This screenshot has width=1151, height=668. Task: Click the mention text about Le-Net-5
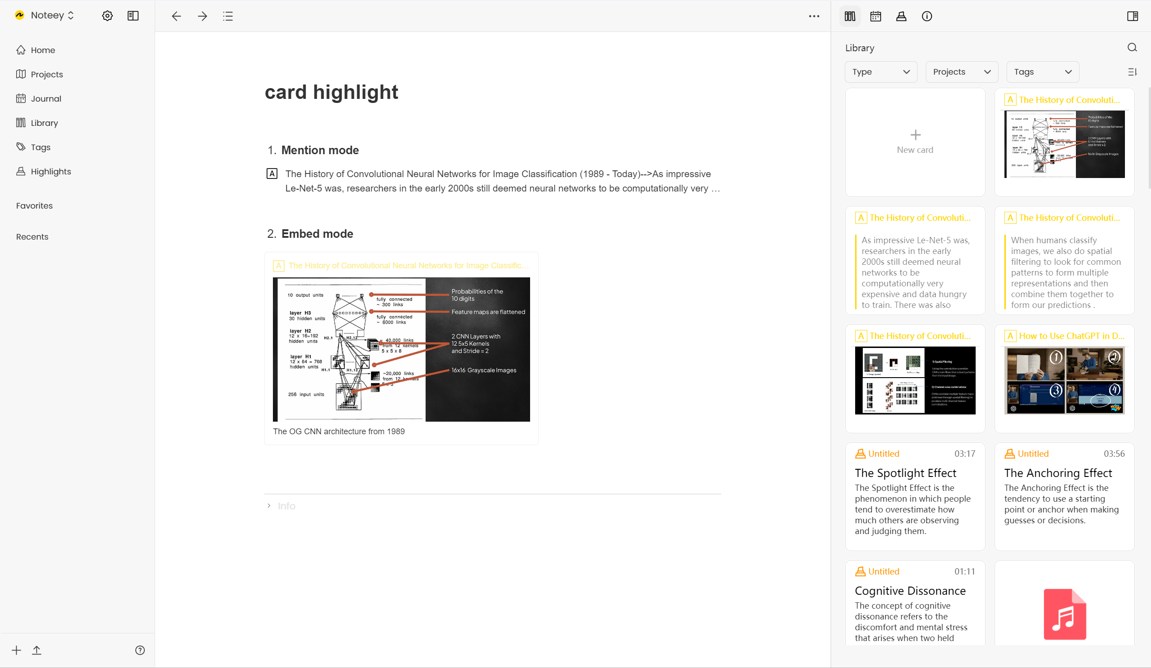(502, 181)
